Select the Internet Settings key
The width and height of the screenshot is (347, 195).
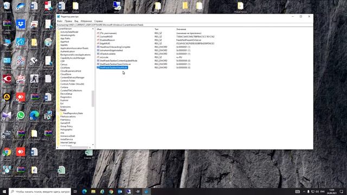(68, 142)
